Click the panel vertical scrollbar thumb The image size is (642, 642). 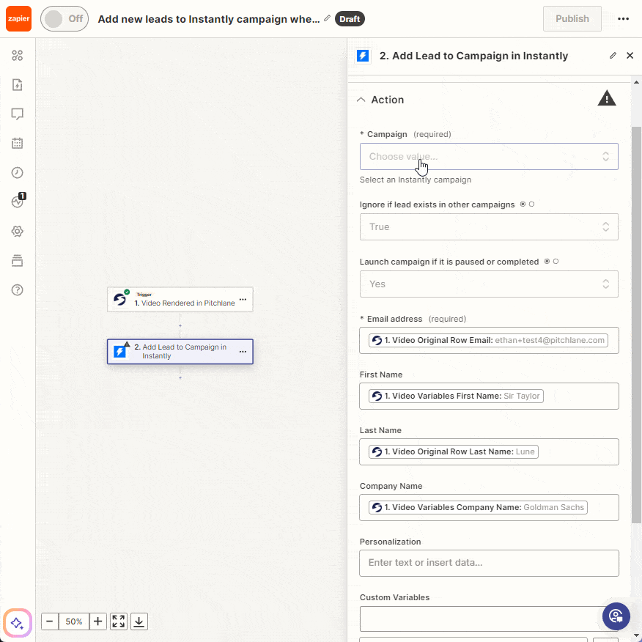pos(636,325)
